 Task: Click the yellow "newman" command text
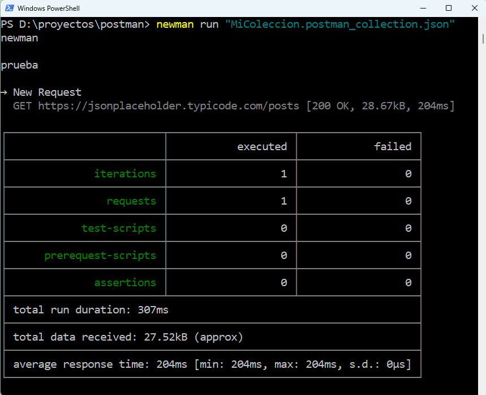coord(175,24)
